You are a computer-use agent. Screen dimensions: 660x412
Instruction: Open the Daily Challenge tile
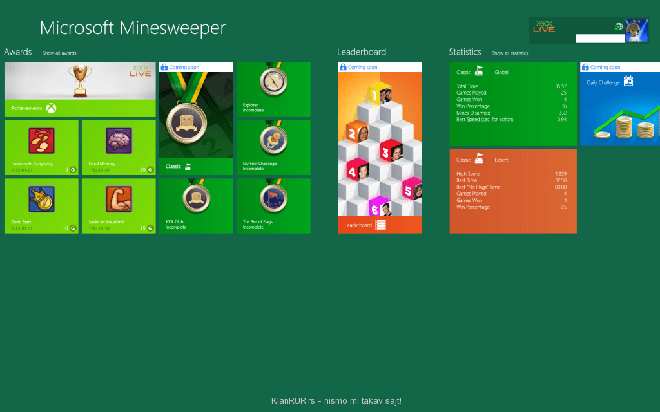tap(619, 108)
